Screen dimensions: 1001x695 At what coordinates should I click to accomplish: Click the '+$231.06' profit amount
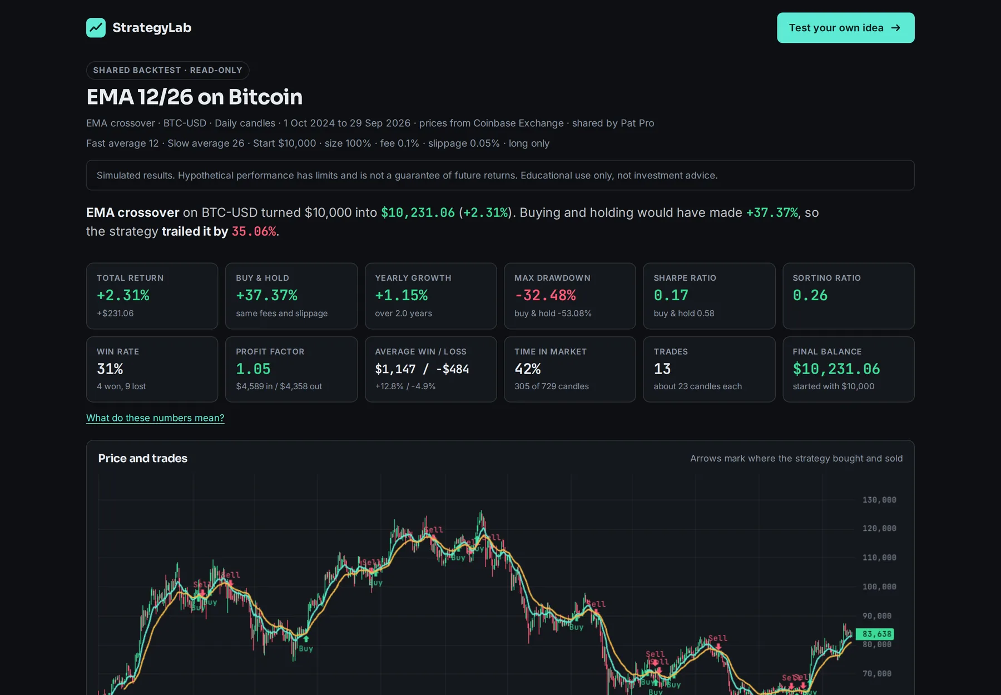tap(115, 314)
